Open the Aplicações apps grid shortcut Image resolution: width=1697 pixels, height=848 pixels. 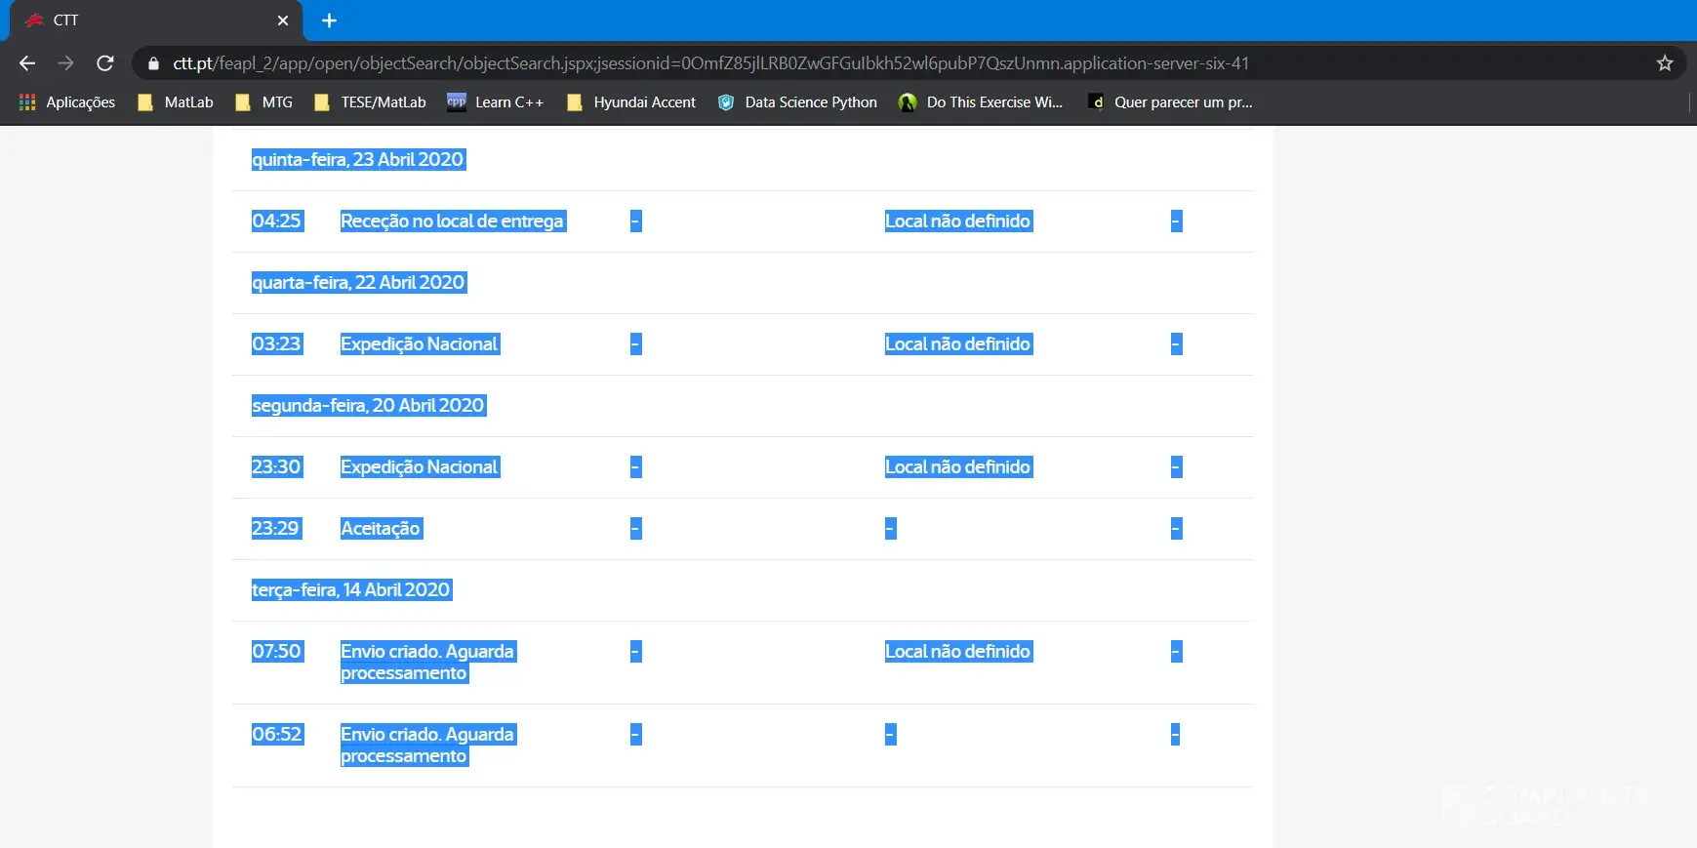pos(67,102)
